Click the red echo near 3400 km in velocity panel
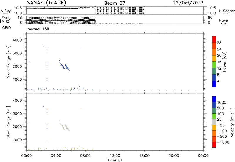 pyautogui.click(x=80, y=108)
